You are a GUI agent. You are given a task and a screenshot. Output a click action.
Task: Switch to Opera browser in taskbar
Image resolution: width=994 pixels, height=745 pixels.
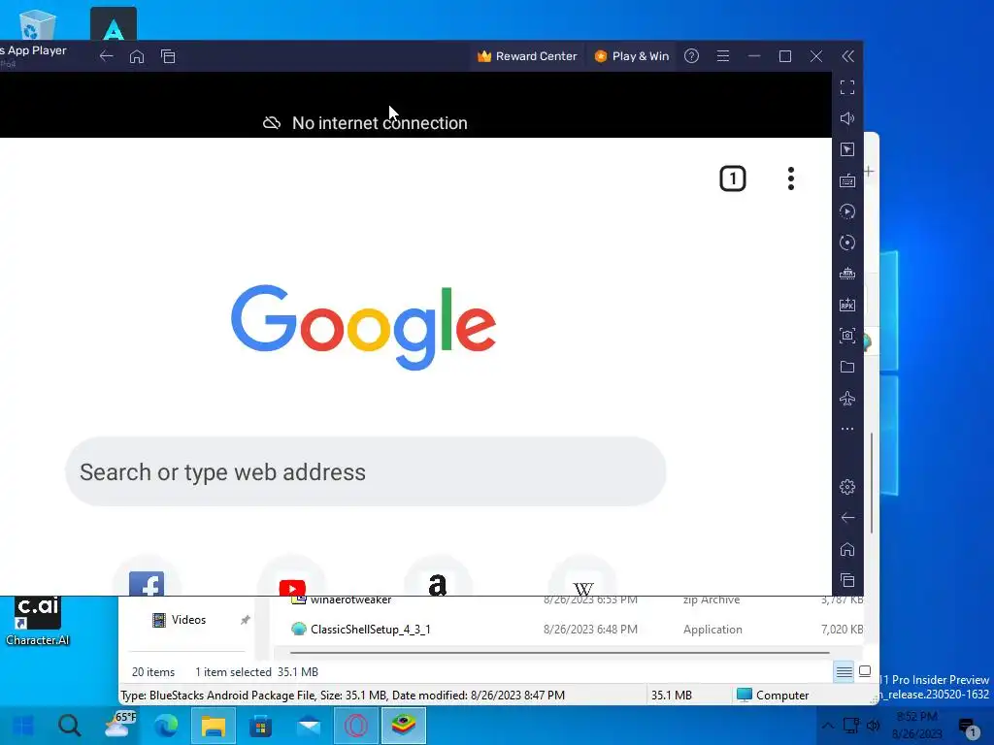[356, 726]
